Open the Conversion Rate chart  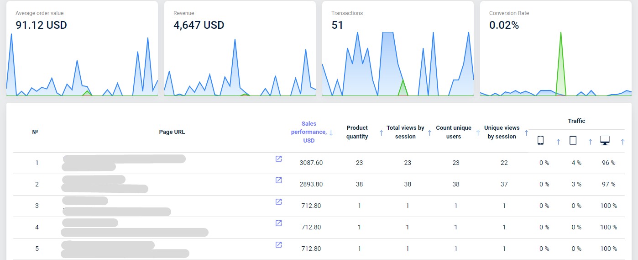click(556, 64)
